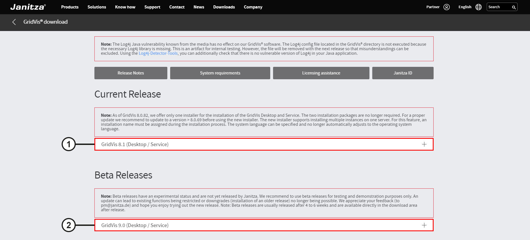Click the Janitza ID button
Image resolution: width=530 pixels, height=240 pixels.
(x=403, y=73)
